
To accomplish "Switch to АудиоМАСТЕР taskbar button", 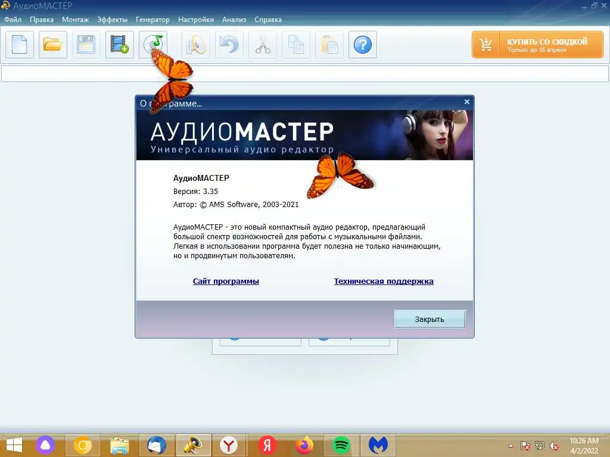I will [x=194, y=445].
